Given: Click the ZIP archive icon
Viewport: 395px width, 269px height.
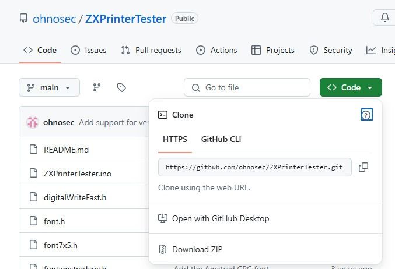Looking at the screenshot, I should [163, 249].
